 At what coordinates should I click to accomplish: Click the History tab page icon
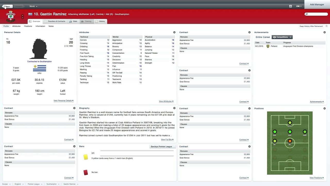coord(97,21)
